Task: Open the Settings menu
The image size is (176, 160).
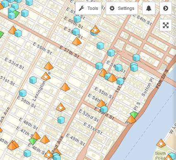Action: pos(122,8)
